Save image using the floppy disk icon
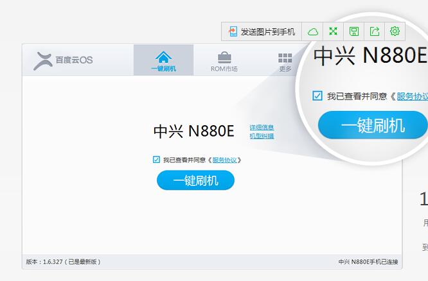Viewport: 428px width, 281px height. point(354,31)
